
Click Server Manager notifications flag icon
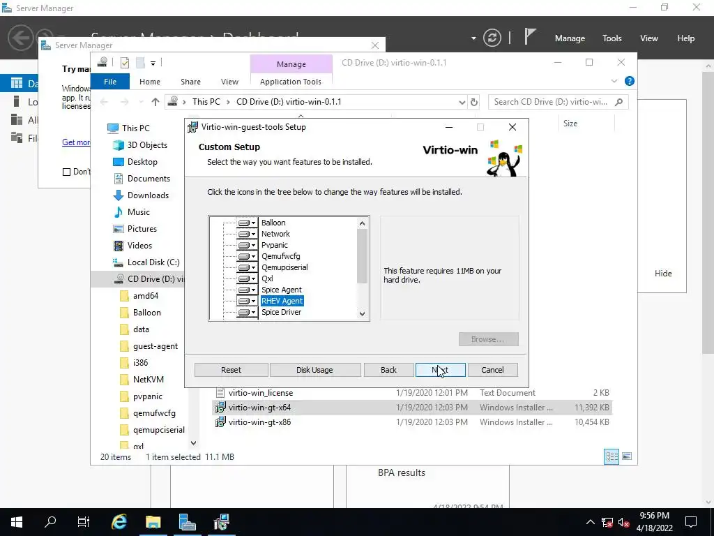(530, 37)
